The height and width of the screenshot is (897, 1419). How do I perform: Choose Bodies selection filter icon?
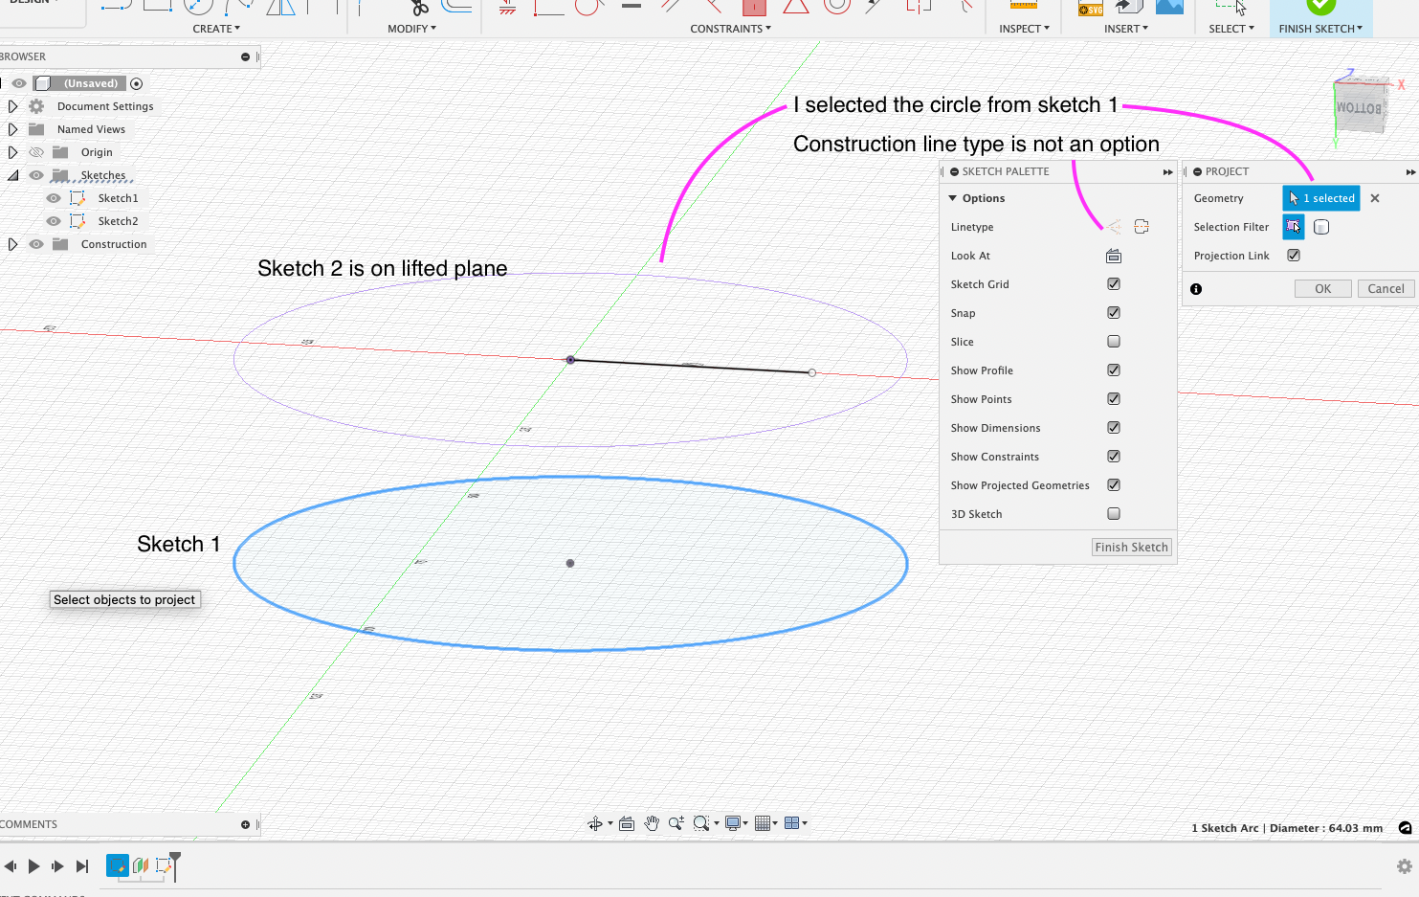(x=1321, y=227)
